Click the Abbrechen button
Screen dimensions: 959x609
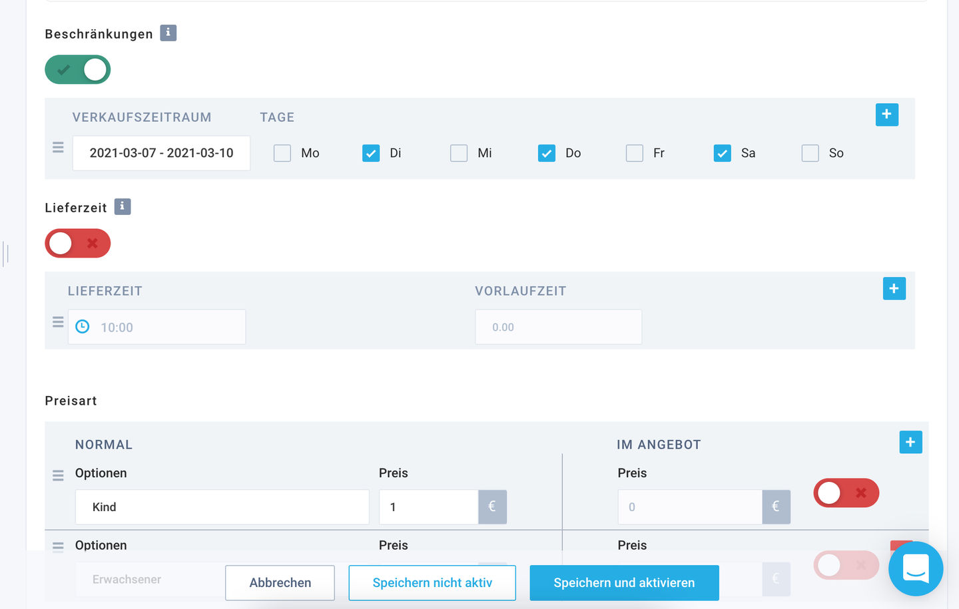click(x=280, y=583)
